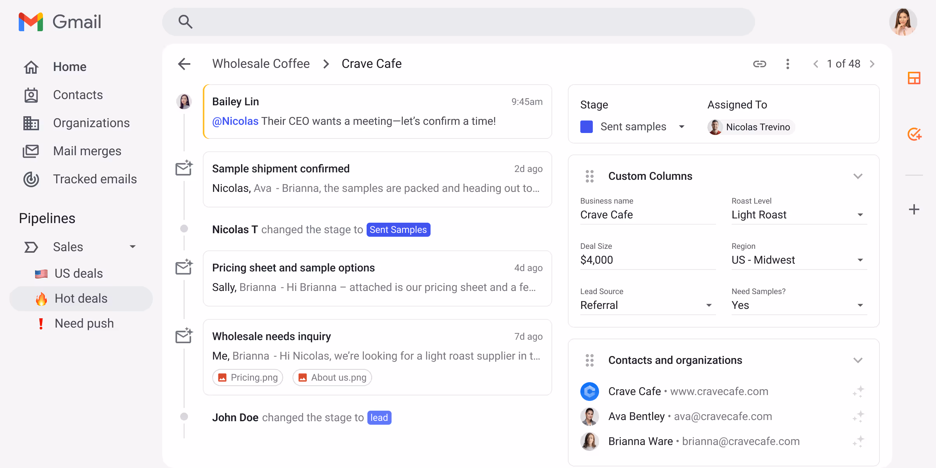This screenshot has height=468, width=936.
Task: Open Tracked emails in the sidebar
Action: (95, 179)
